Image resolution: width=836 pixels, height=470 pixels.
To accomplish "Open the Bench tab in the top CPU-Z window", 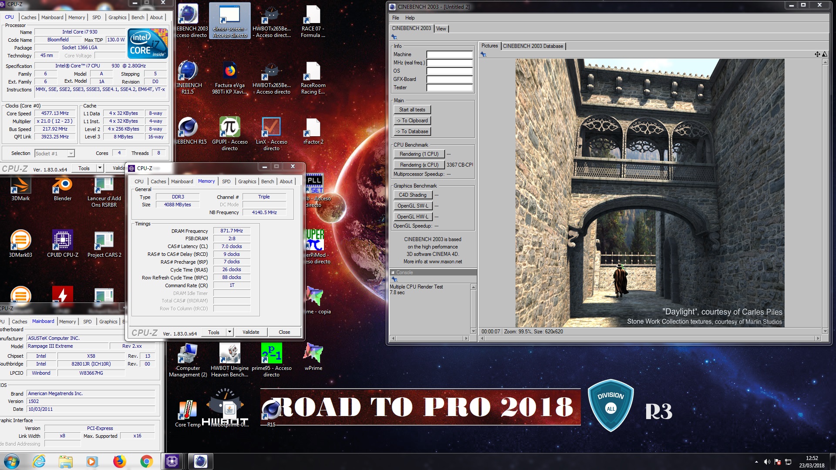I will point(138,17).
